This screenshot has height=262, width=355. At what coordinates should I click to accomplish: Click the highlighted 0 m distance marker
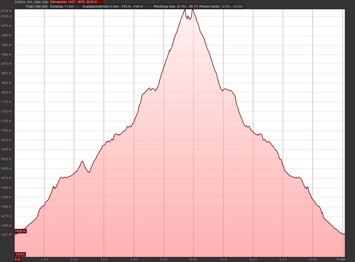coord(17,259)
